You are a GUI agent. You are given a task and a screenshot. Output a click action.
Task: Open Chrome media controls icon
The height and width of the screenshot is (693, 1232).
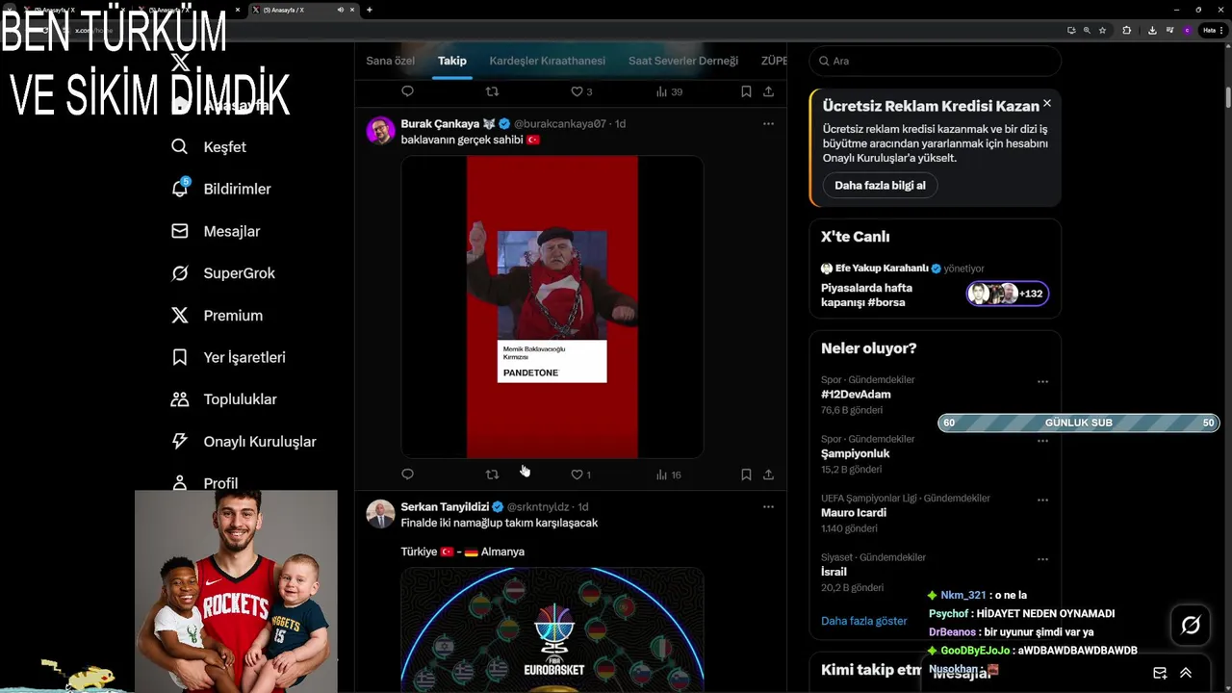1170,30
